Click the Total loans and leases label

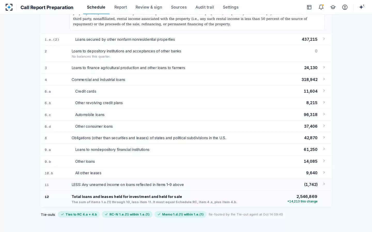tap(127, 197)
